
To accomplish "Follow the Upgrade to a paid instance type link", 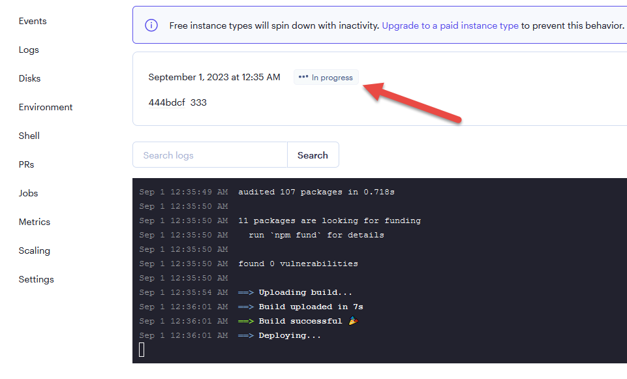I will [x=450, y=25].
